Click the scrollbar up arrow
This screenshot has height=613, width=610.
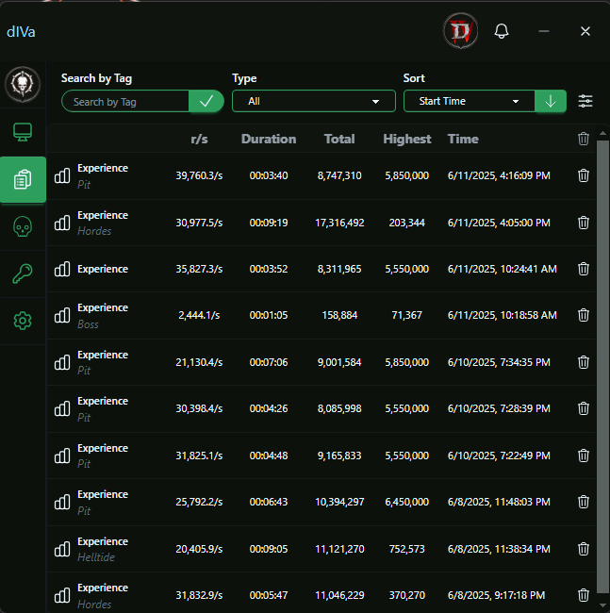[603, 133]
